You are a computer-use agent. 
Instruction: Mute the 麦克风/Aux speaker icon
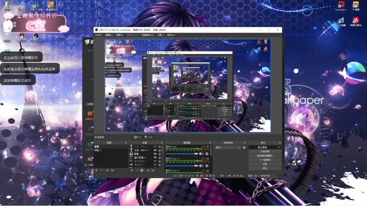201,154
